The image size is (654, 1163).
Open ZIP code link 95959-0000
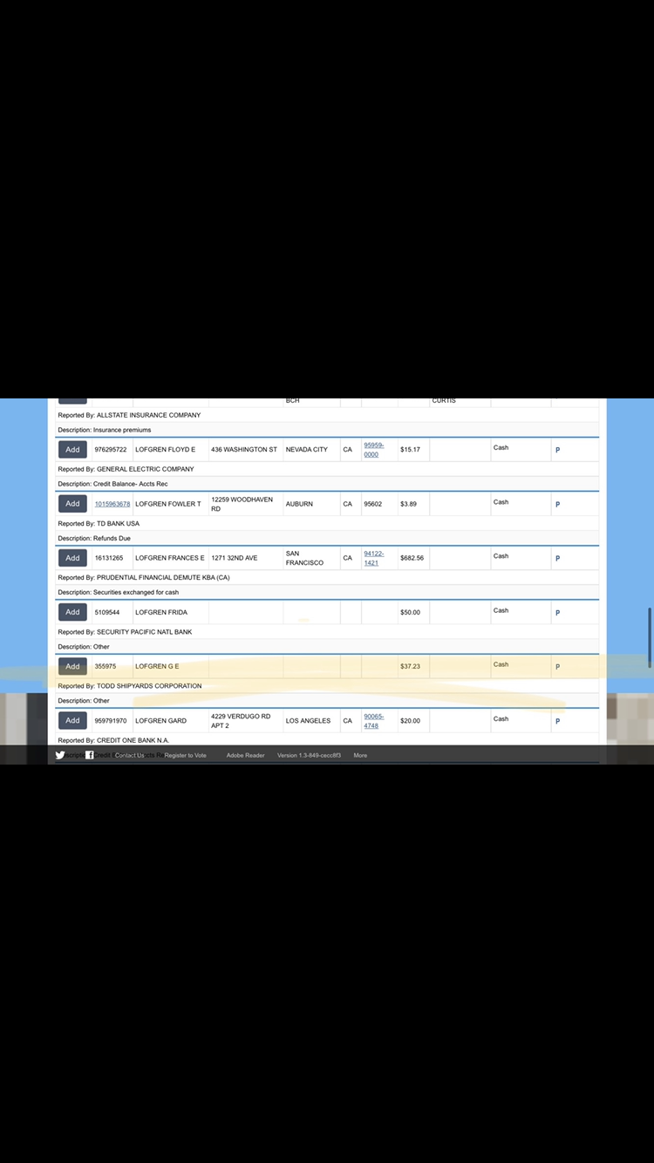point(373,450)
